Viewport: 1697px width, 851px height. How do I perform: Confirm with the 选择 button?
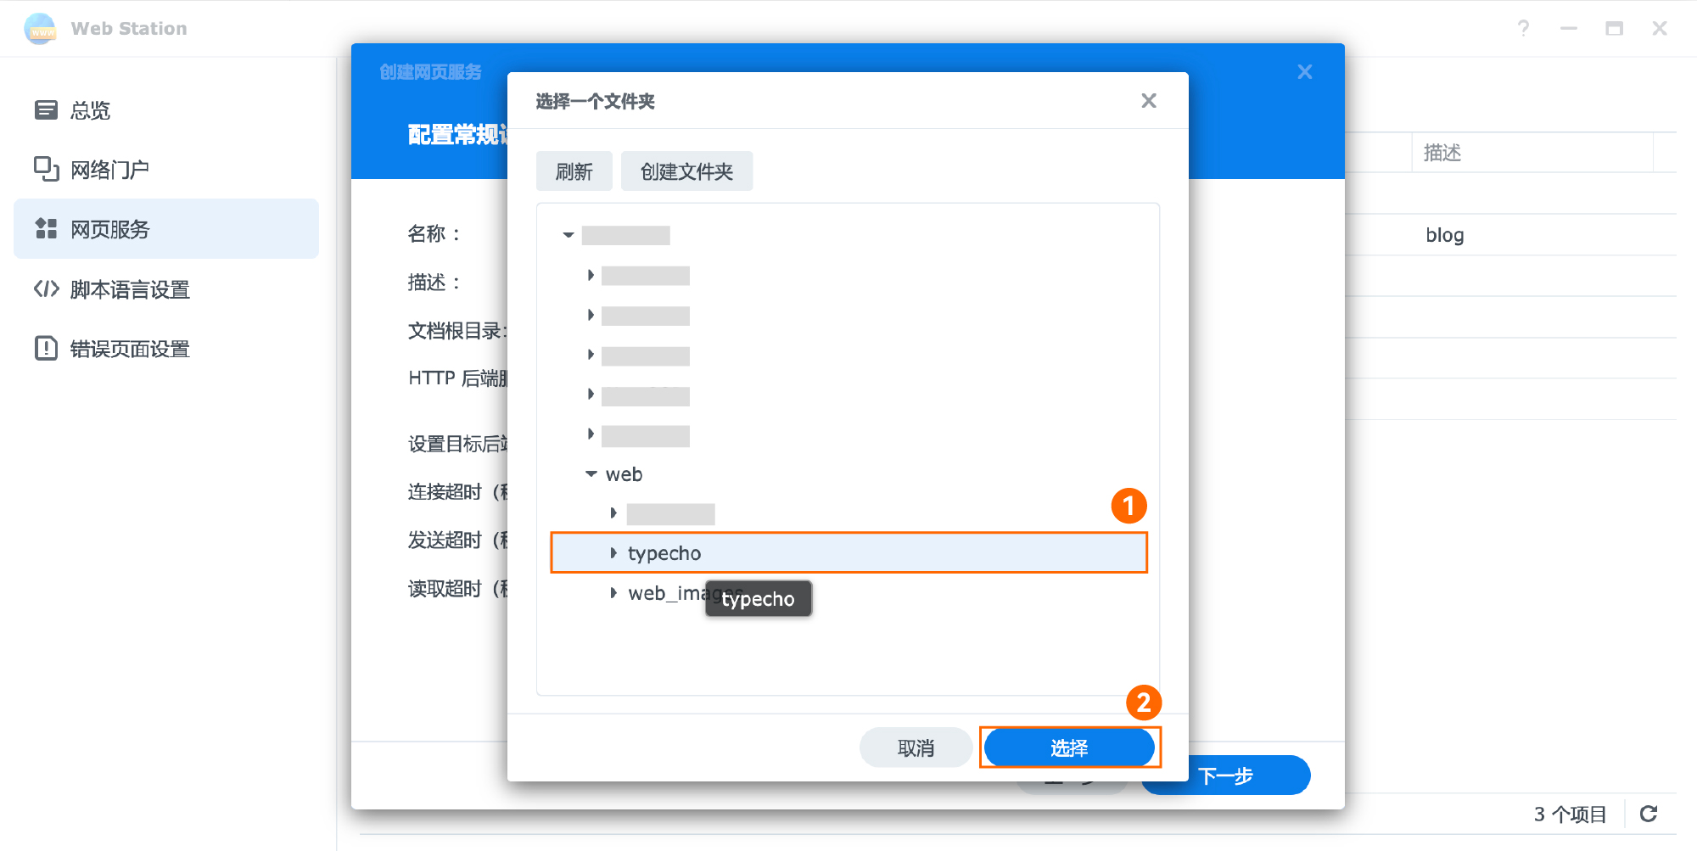[x=1068, y=747]
